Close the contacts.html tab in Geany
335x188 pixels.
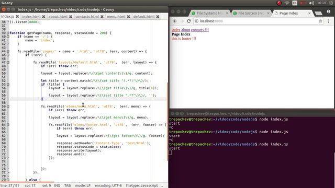[102, 16]
